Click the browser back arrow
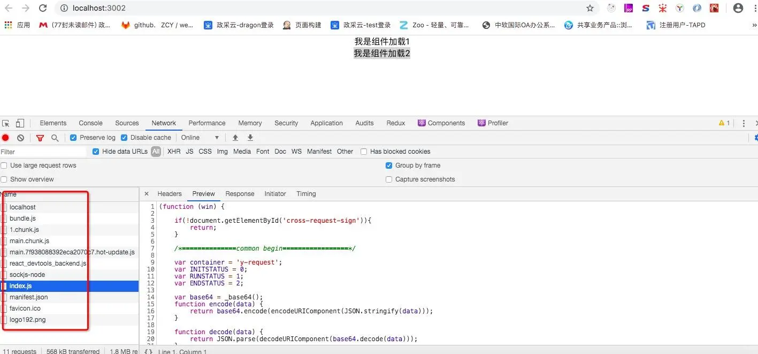Image resolution: width=758 pixels, height=354 pixels. tap(8, 8)
